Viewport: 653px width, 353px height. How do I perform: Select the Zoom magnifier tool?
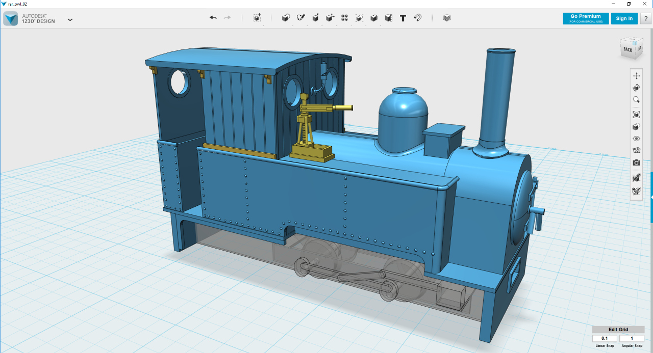636,100
